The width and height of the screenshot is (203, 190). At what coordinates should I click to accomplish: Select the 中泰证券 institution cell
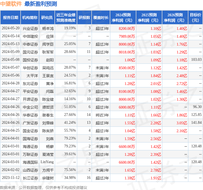[30, 44]
